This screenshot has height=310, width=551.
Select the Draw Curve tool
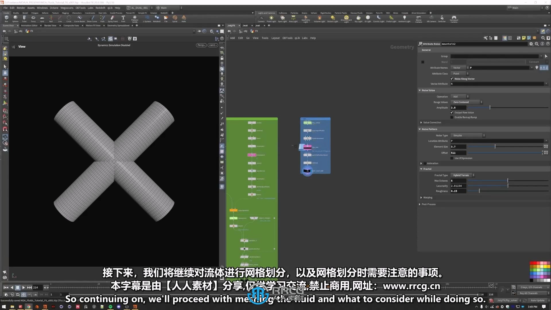tap(92, 19)
